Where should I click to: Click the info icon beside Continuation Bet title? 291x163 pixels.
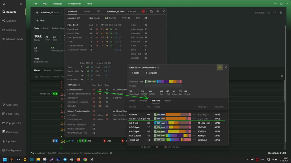pyautogui.click(x=158, y=68)
